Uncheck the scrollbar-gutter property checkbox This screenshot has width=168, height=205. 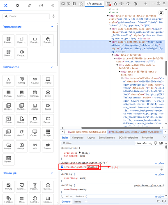[x=62, y=167]
